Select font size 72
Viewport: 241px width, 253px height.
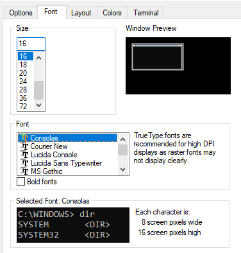point(26,107)
